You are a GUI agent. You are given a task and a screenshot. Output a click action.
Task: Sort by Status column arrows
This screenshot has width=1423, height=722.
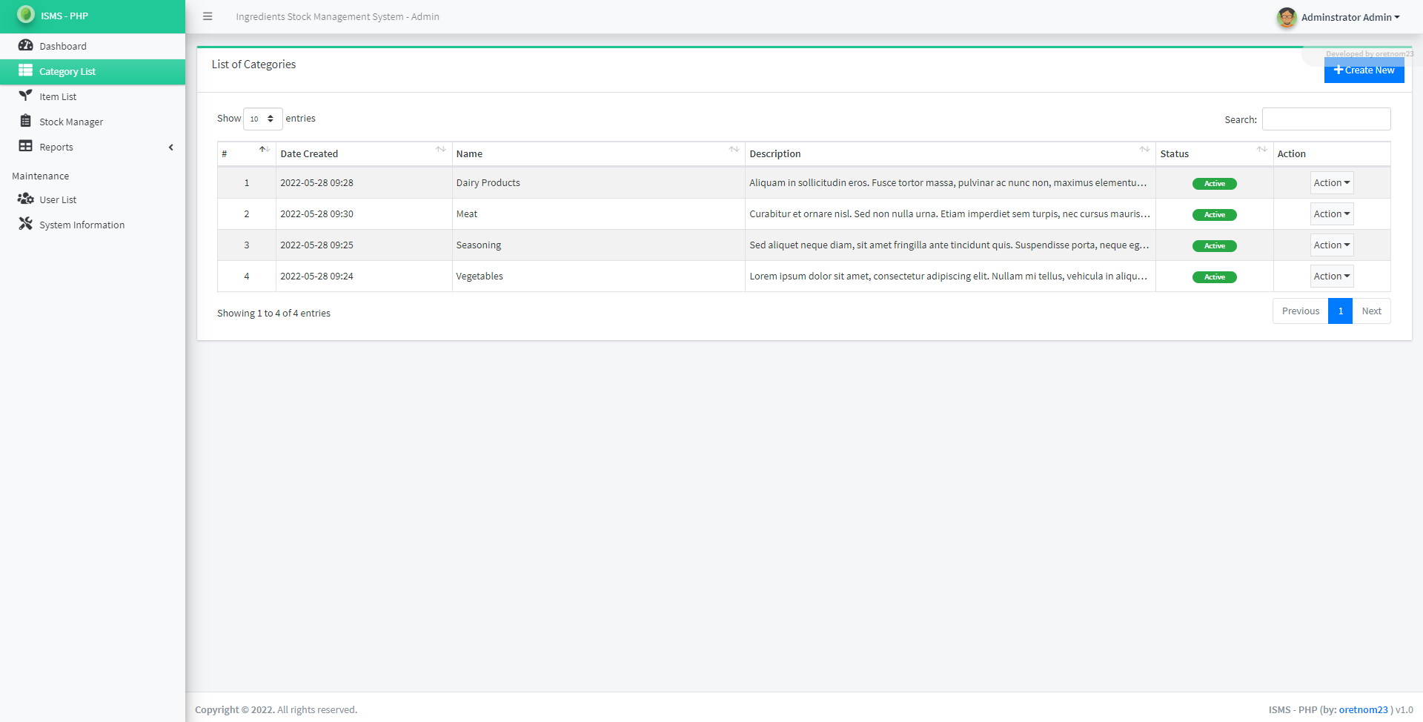[x=1262, y=150]
